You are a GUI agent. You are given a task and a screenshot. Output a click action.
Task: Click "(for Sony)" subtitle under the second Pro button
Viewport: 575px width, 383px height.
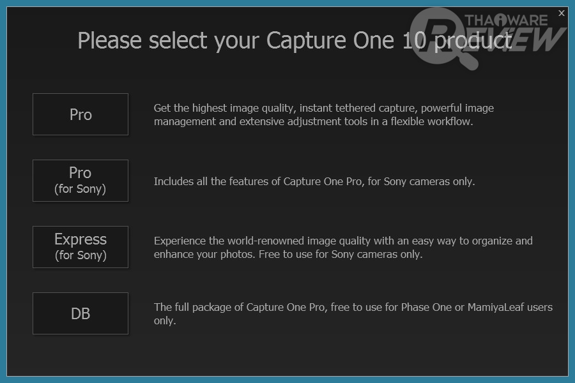pyautogui.click(x=80, y=189)
